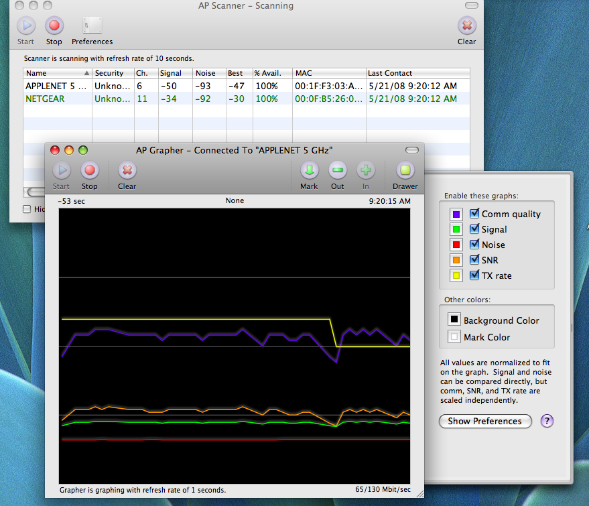Zoom Out using the Out icon
589x506 pixels.
tap(337, 172)
